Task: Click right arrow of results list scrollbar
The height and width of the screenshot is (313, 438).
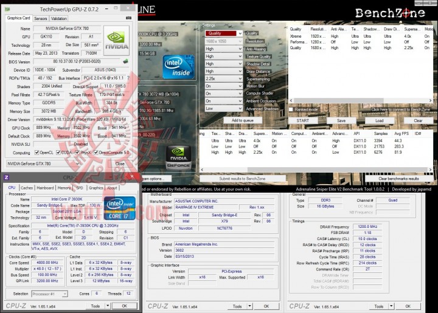Action: point(431,170)
